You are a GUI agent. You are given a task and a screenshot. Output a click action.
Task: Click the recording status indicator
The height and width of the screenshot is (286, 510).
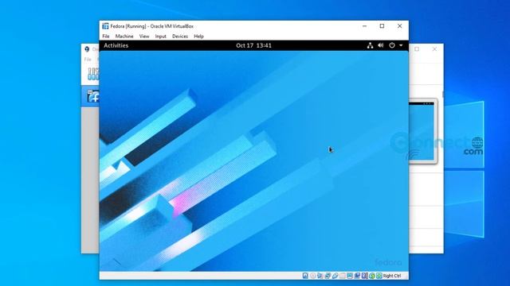tap(357, 276)
